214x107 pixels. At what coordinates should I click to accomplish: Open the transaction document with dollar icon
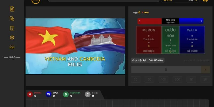[12, 18]
